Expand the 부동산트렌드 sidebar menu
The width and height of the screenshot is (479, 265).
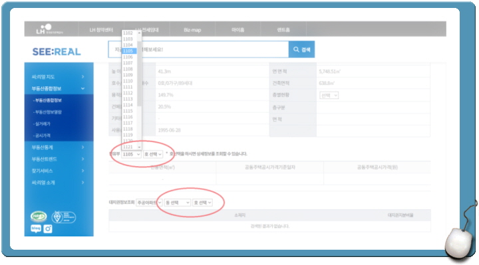point(59,159)
